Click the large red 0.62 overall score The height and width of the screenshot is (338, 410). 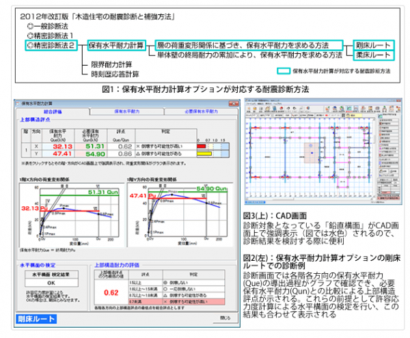point(111,292)
